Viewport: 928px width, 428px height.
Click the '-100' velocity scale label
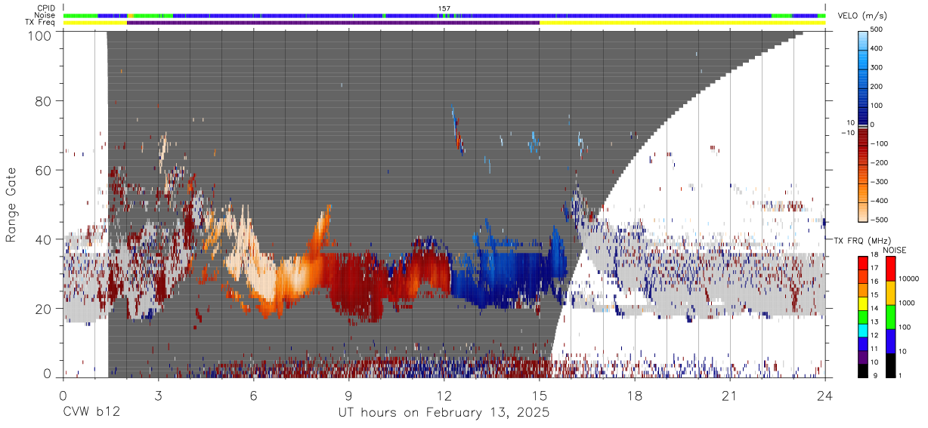(880, 143)
